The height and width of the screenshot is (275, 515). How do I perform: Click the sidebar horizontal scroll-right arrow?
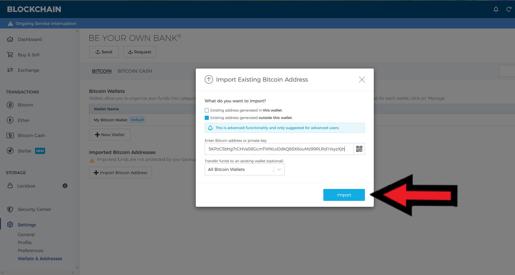(72, 272)
